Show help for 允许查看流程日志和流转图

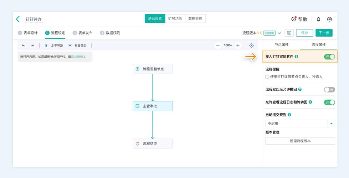[310, 102]
